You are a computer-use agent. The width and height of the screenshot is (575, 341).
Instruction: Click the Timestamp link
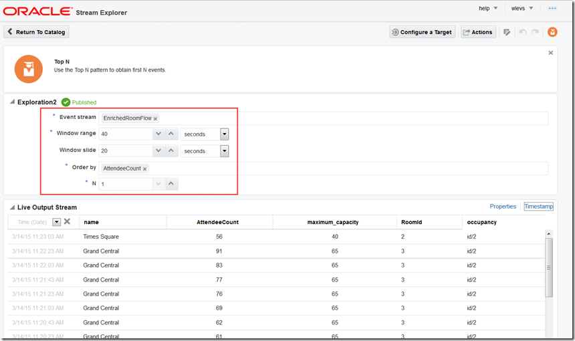point(538,207)
